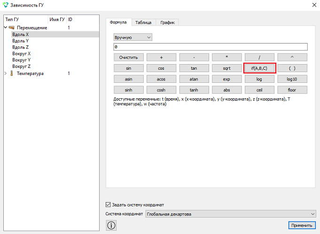Viewport: 320px width, 234px height.
Task: Click the formula input field
Action: [x=211, y=47]
